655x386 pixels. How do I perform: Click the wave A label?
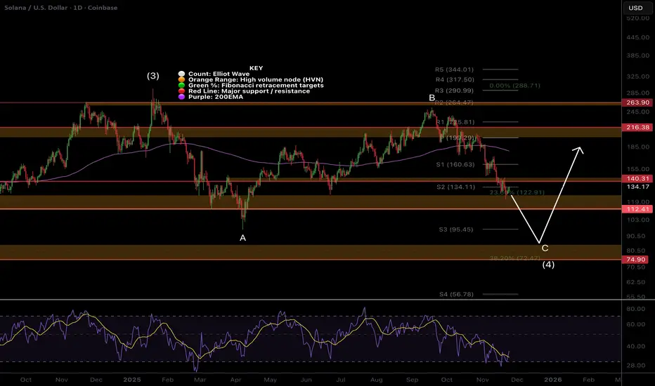pos(242,239)
